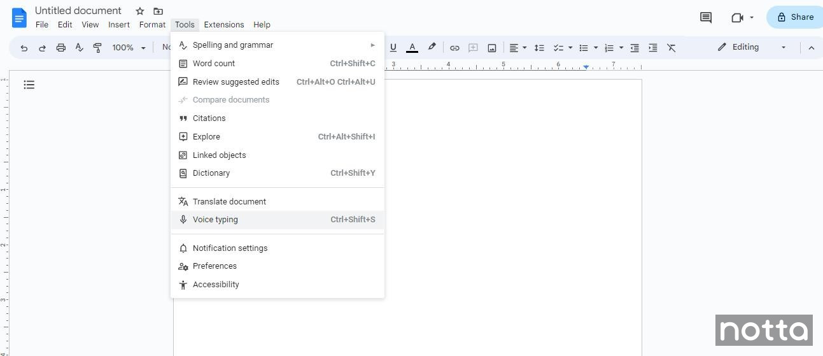The height and width of the screenshot is (356, 823).
Task: Open the Insert menu
Action: (119, 25)
